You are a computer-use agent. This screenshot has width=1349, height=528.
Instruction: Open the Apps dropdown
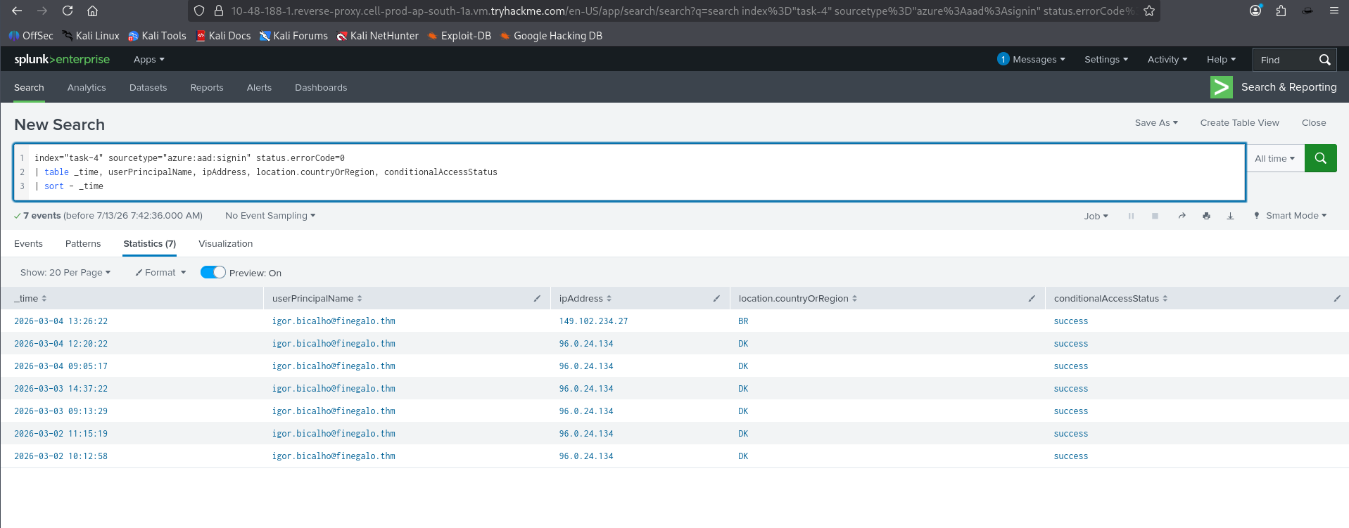[x=148, y=60]
